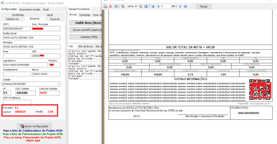Open the 100% zoom level dropdown

pos(136,7)
